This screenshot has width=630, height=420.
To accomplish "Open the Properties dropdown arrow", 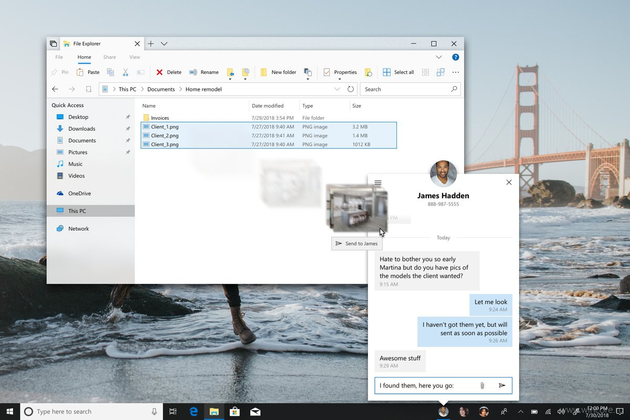I will pos(340,79).
